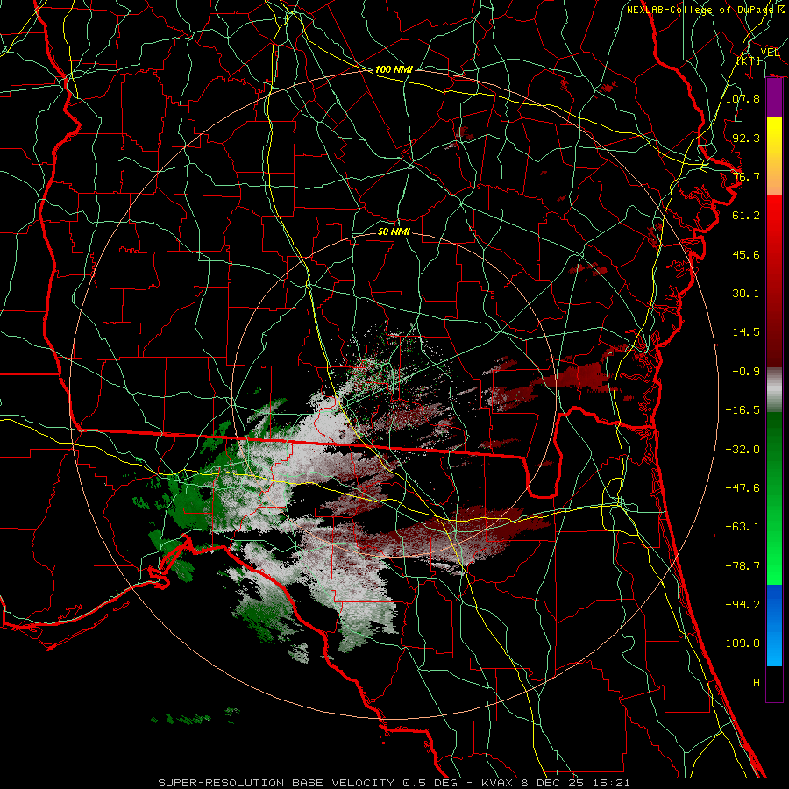Image resolution: width=789 pixels, height=789 pixels.
Task: Click the 50 NMI range ring label
Action: pyautogui.click(x=394, y=231)
